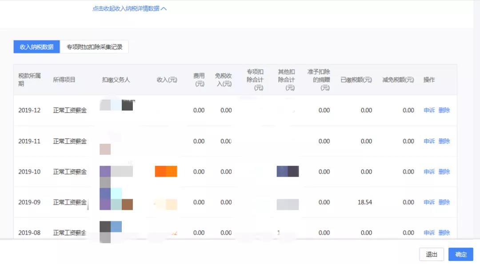The width and height of the screenshot is (480, 264).
Task: Click 删除 on the 2019-08 row
Action: [443, 232]
